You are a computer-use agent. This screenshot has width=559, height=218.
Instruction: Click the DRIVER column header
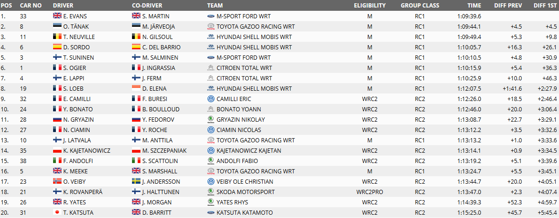63,5
